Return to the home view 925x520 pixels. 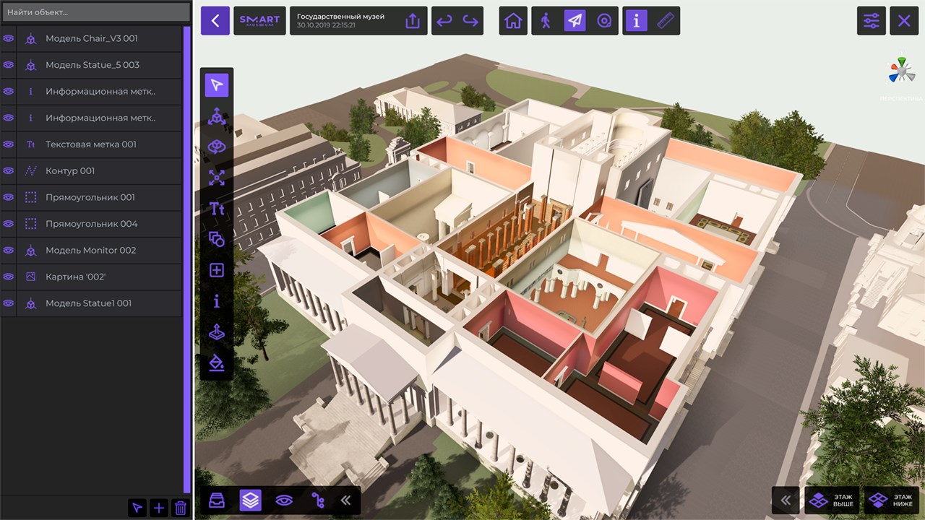click(x=513, y=21)
